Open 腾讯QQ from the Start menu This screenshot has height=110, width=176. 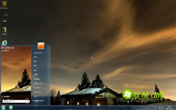(x=6, y=51)
